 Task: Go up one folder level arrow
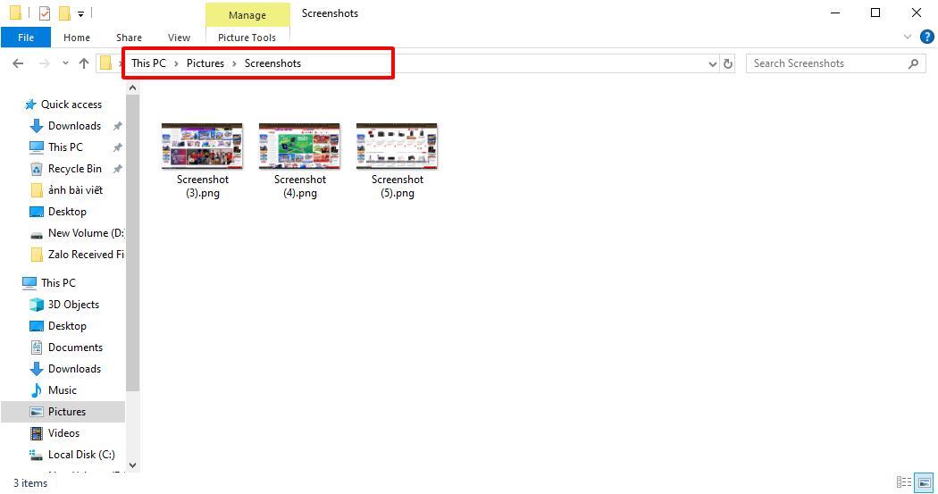point(84,63)
